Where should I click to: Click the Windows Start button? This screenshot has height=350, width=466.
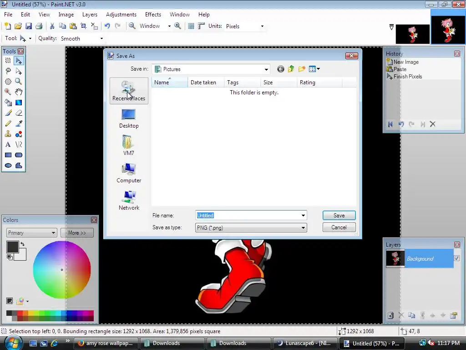click(x=13, y=343)
